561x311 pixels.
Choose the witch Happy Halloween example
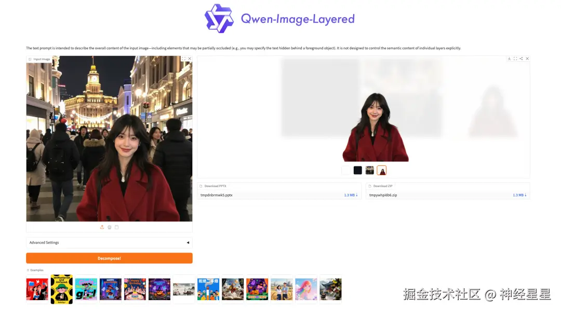coord(111,289)
